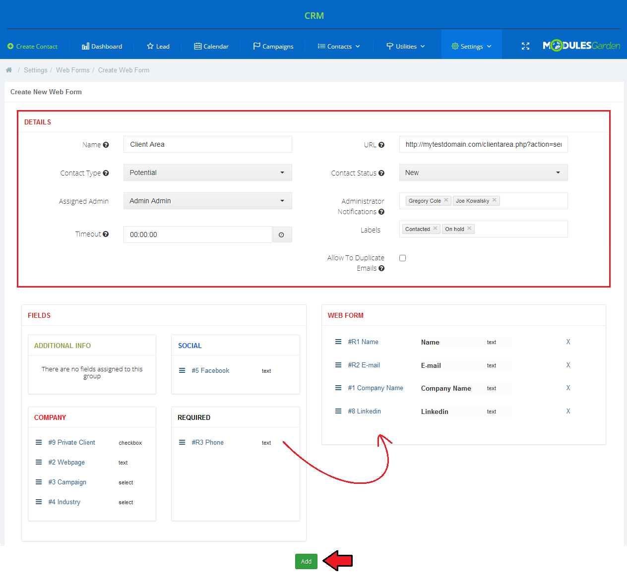Screen dimensions: 627x586
Task: Click help icon beside Allow To Duplicate Emails
Action: [381, 268]
